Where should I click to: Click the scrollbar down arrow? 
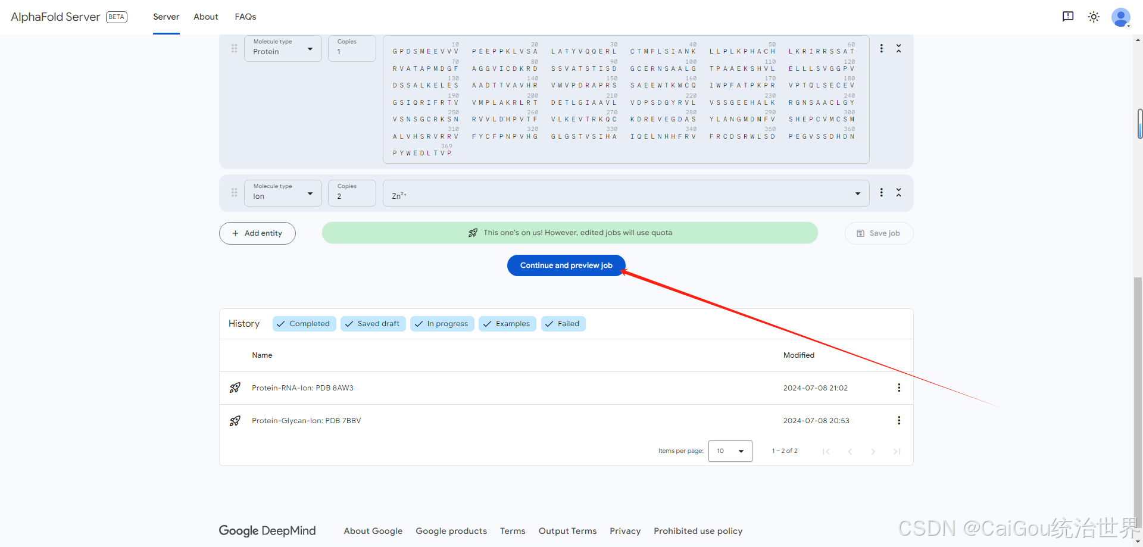coord(1138,542)
